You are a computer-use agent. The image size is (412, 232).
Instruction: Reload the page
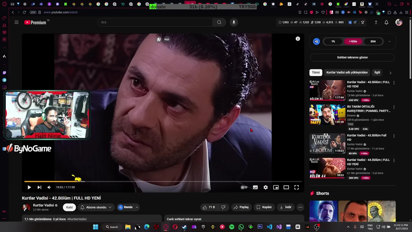(24, 12)
